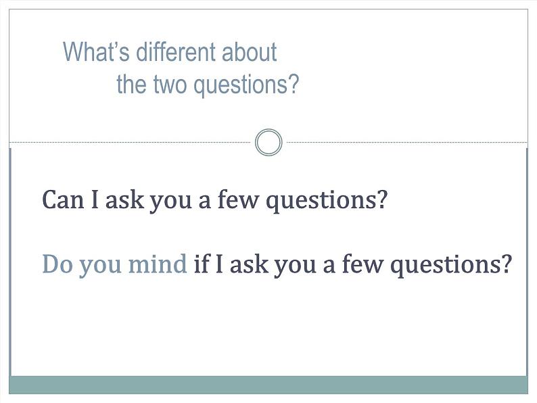Click the teal footer bar
Viewport: 537px width, 403px height.
click(268, 385)
